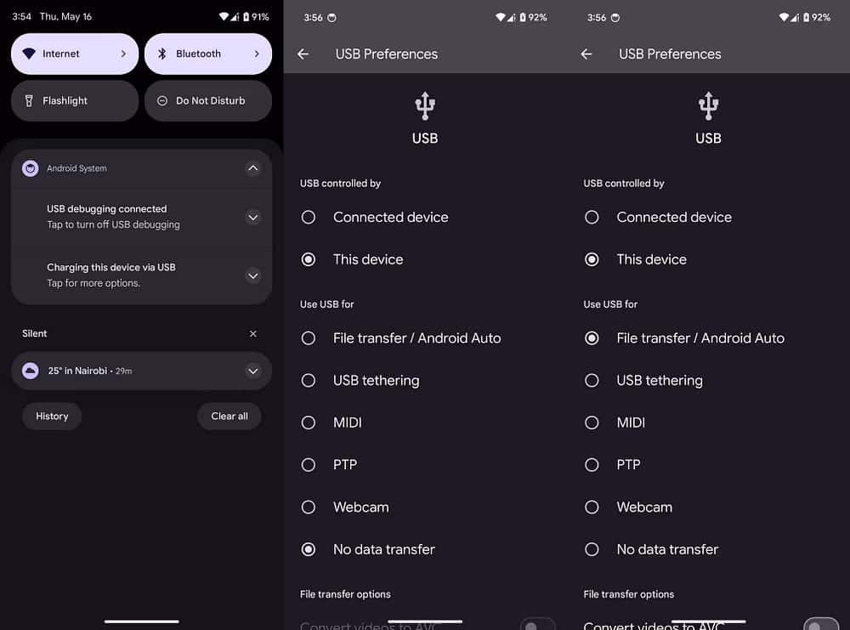This screenshot has width=850, height=630.
Task: Enable the Do Not Disturb tile
Action: [208, 100]
